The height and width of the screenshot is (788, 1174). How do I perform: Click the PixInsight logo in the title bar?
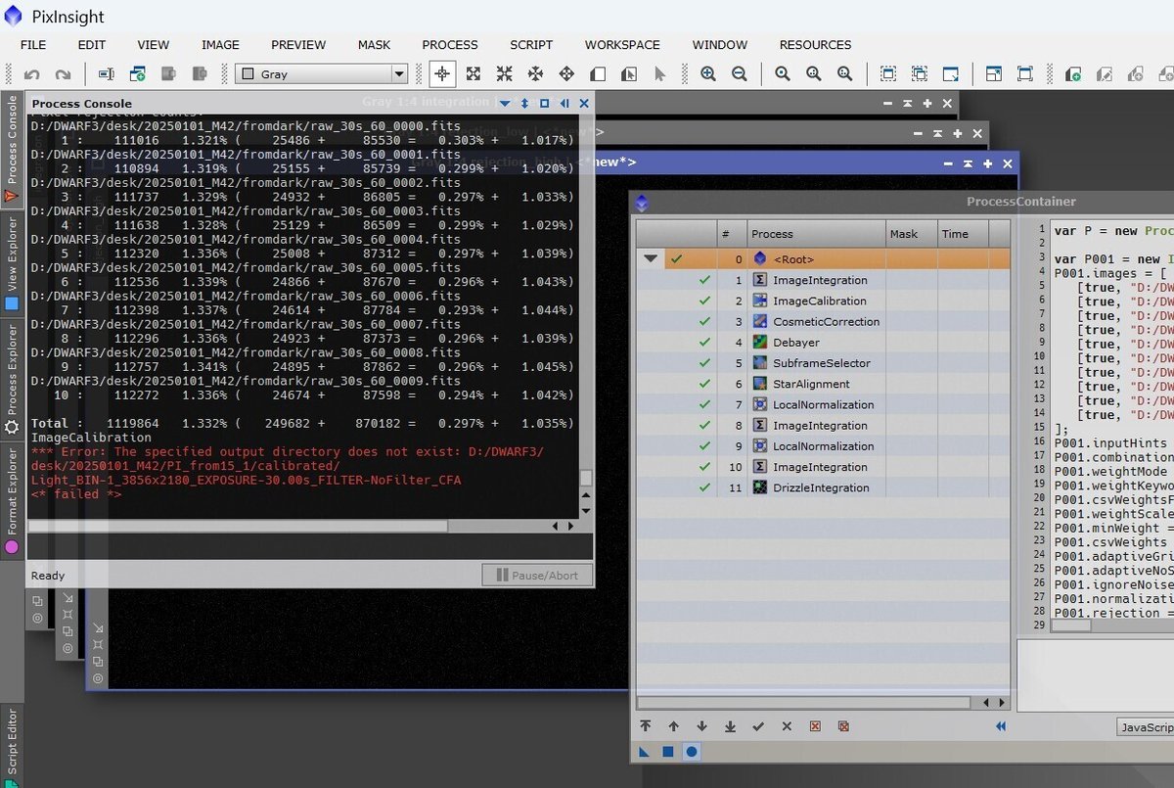[13, 16]
